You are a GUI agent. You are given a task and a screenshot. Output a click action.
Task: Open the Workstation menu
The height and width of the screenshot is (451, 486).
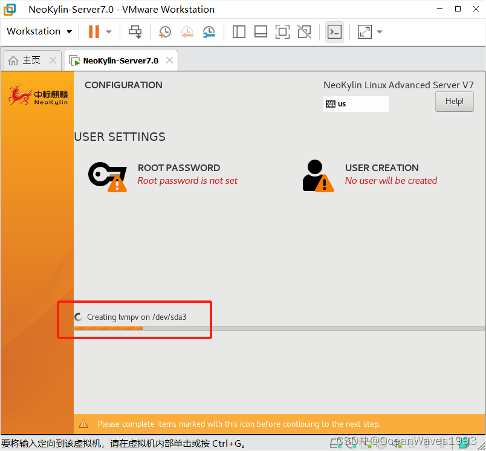click(x=39, y=31)
